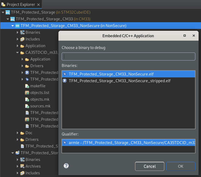Click the Drivers folder icon inside CA35TDCID_m33

pyautogui.click(x=27, y=66)
